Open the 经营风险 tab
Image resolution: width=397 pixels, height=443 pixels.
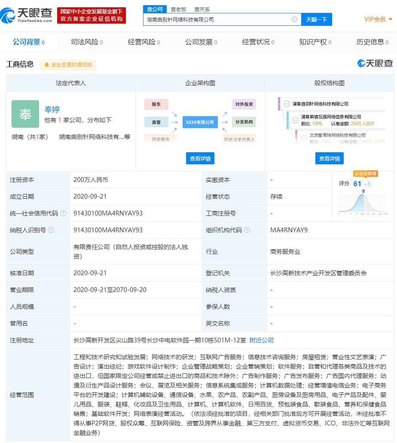coord(144,42)
